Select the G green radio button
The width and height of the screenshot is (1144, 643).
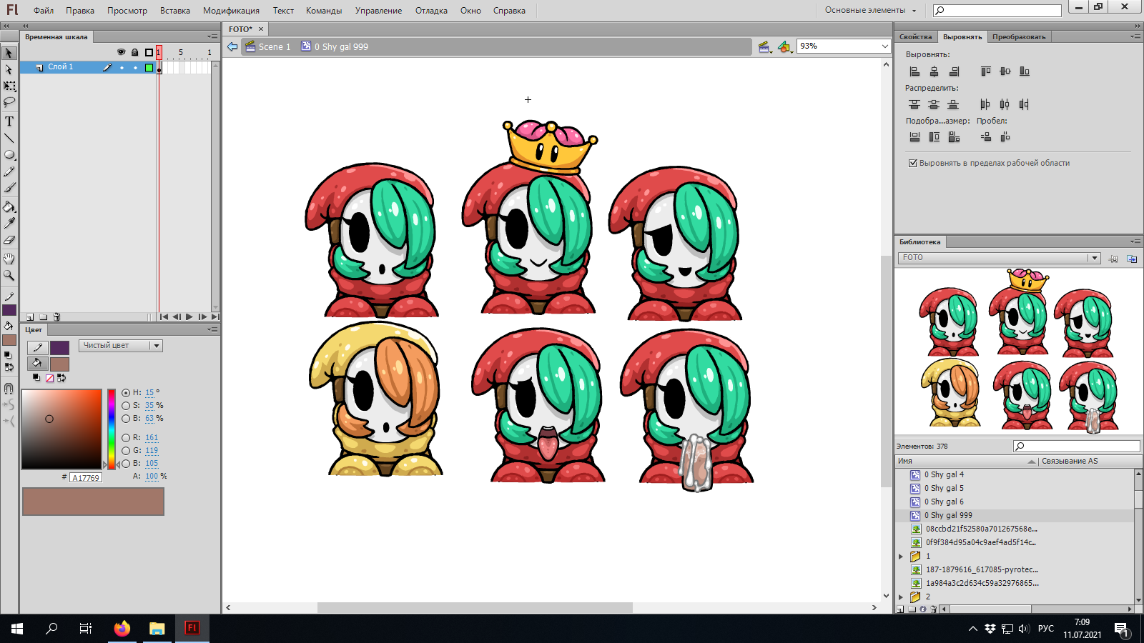point(126,451)
